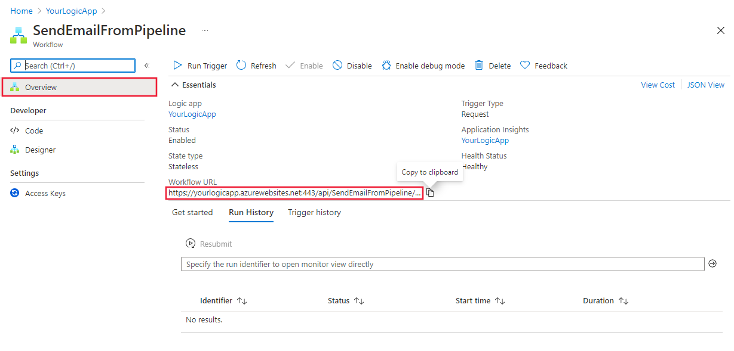Sort run history by Duration
Image resolution: width=734 pixels, height=351 pixels.
coord(605,300)
